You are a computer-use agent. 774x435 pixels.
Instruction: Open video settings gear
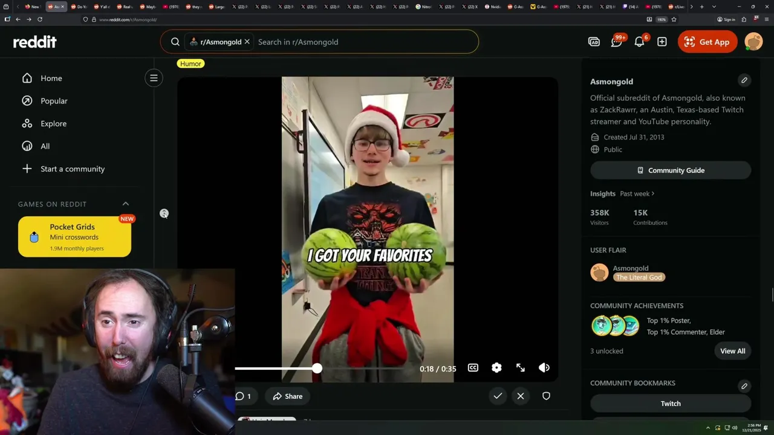(496, 367)
